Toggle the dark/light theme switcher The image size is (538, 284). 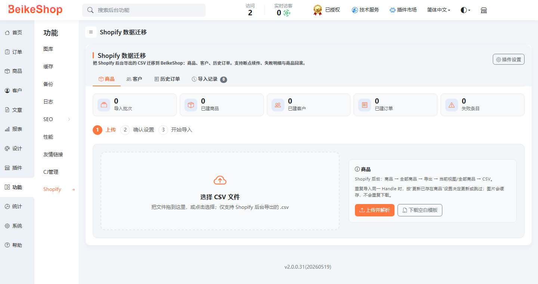(466, 10)
